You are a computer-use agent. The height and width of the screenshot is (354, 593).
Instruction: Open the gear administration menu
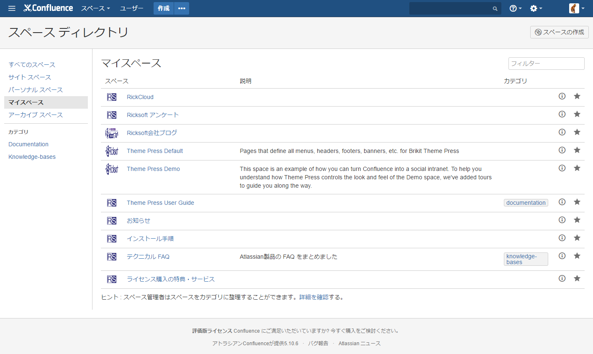(536, 8)
